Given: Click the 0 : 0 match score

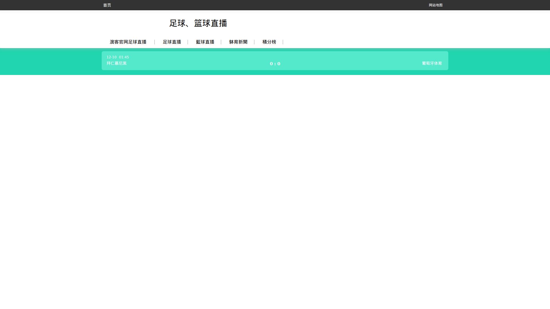Looking at the screenshot, I should tap(275, 64).
